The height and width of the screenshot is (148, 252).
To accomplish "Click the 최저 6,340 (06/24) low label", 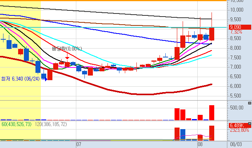I will (20, 79).
